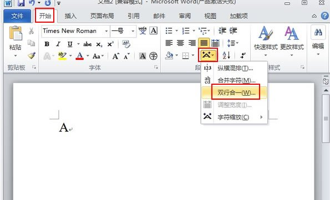Open the font name dropdown

click(106, 31)
